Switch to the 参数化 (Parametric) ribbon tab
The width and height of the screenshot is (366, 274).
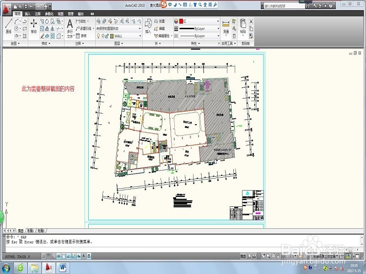pyautogui.click(x=49, y=14)
